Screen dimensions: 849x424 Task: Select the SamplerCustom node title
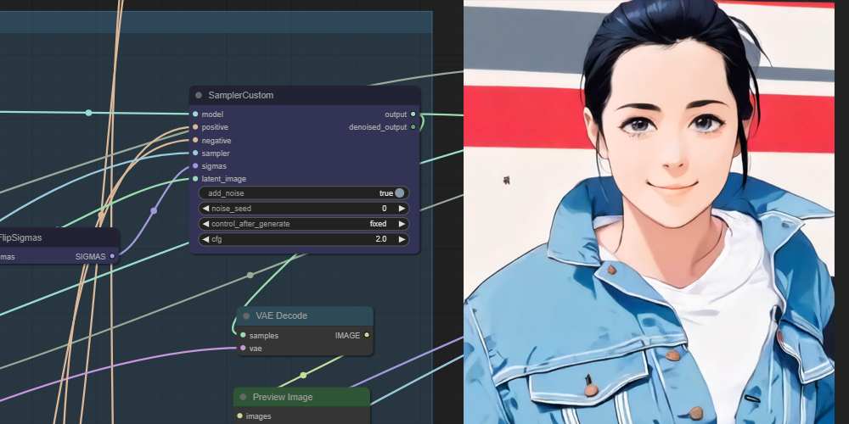pos(241,95)
